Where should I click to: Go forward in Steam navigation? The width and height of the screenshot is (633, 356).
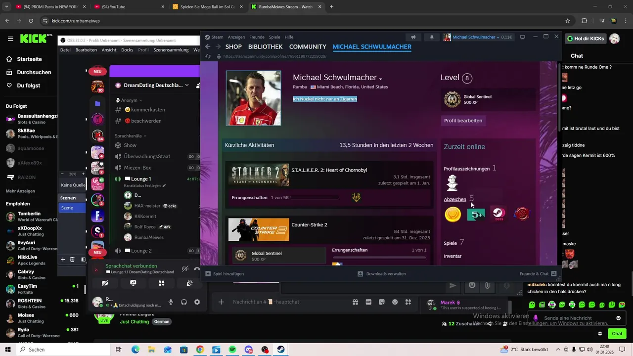click(218, 46)
